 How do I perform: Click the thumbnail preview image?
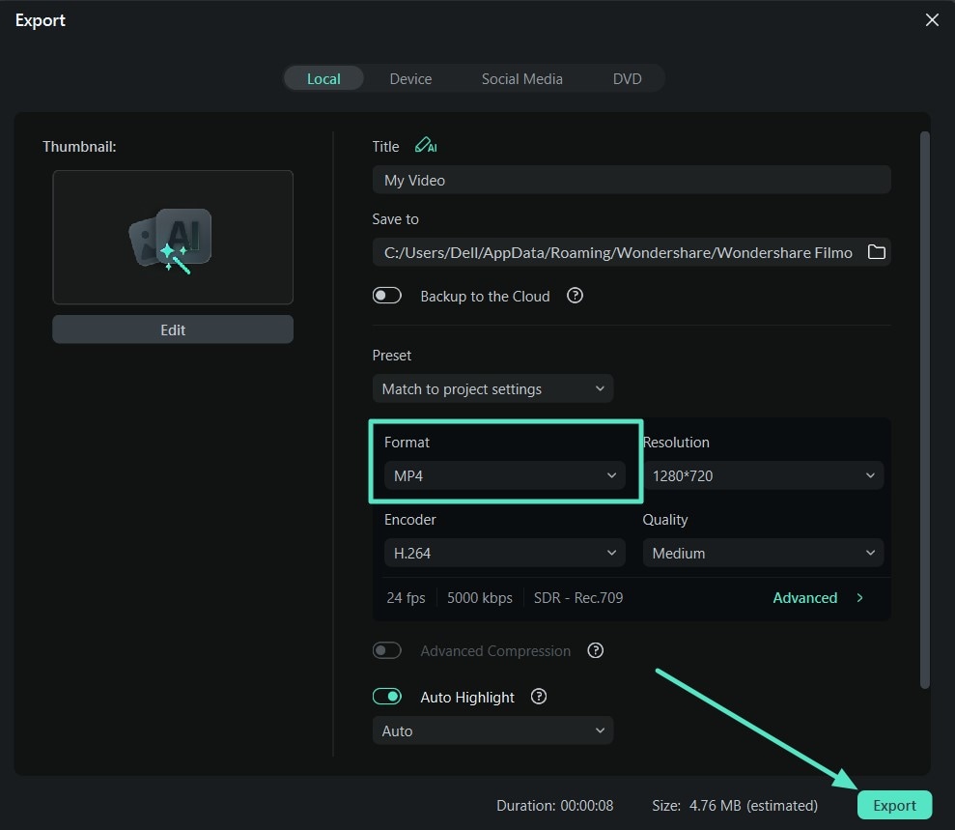[x=173, y=237]
